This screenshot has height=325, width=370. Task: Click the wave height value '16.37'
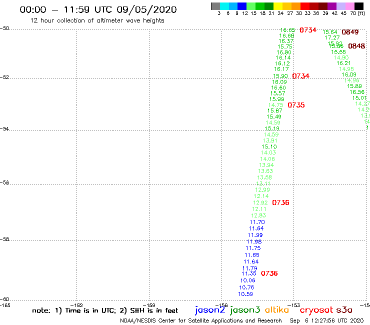click(286, 41)
